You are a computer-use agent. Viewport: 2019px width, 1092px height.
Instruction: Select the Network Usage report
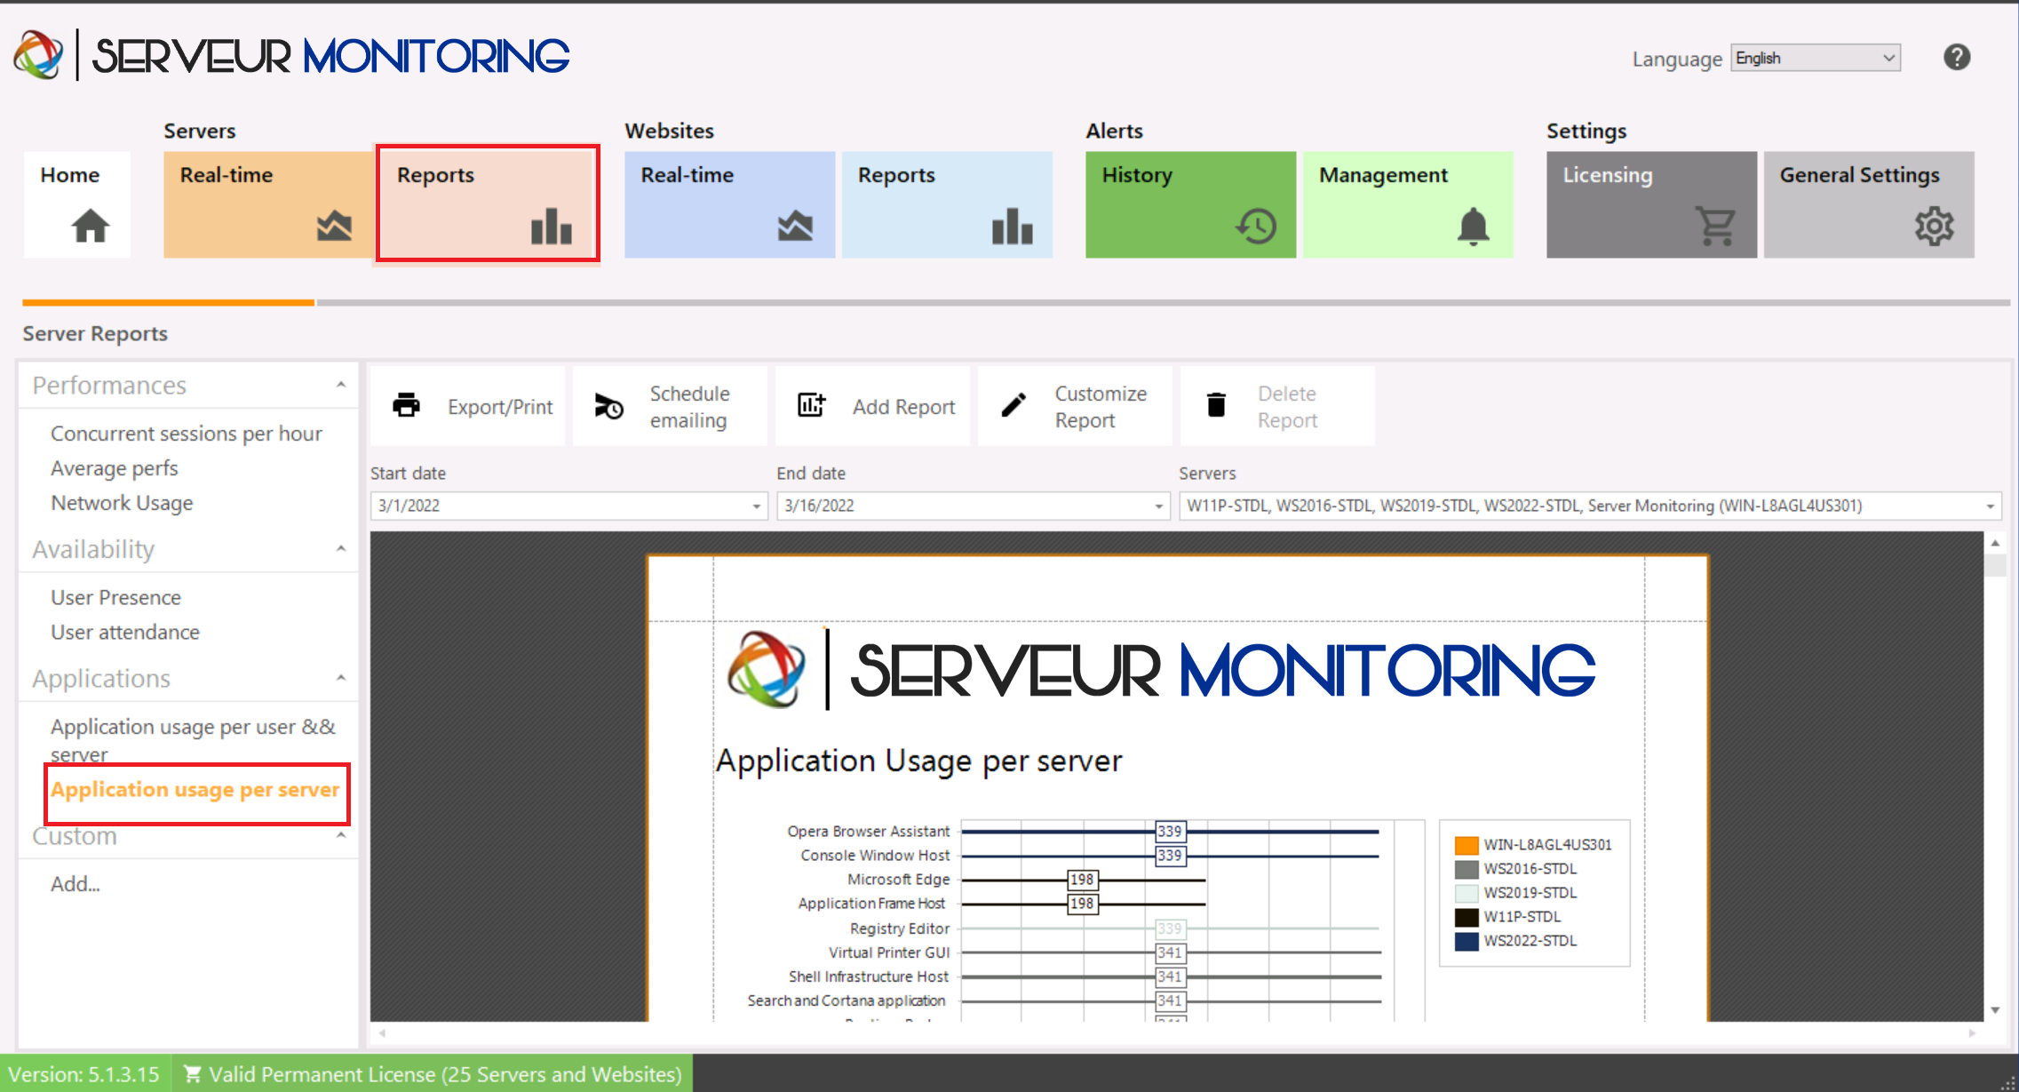(122, 503)
